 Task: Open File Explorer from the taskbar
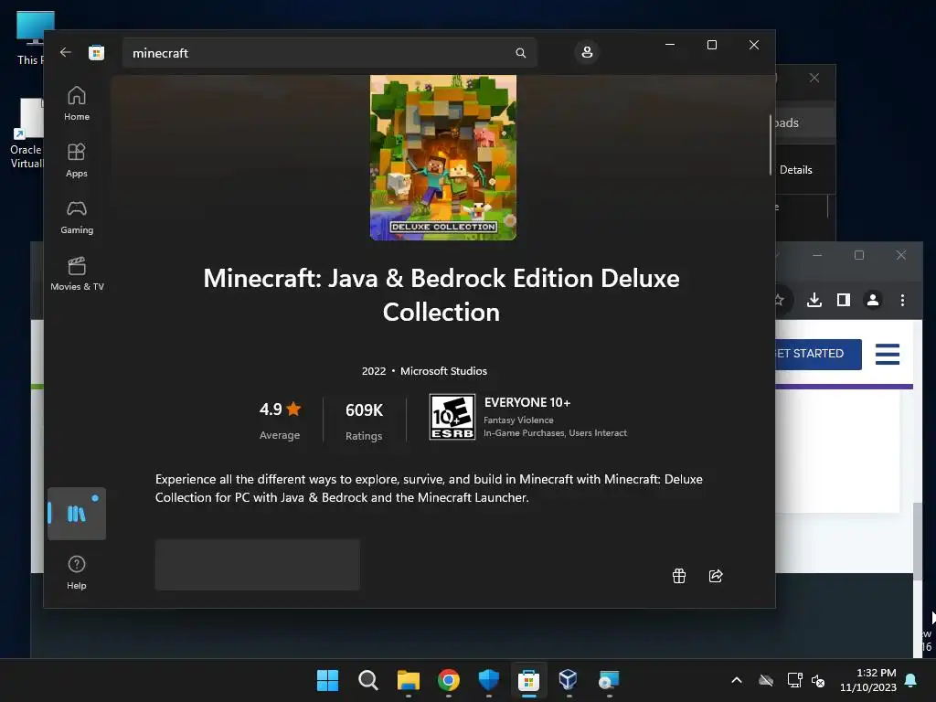409,680
